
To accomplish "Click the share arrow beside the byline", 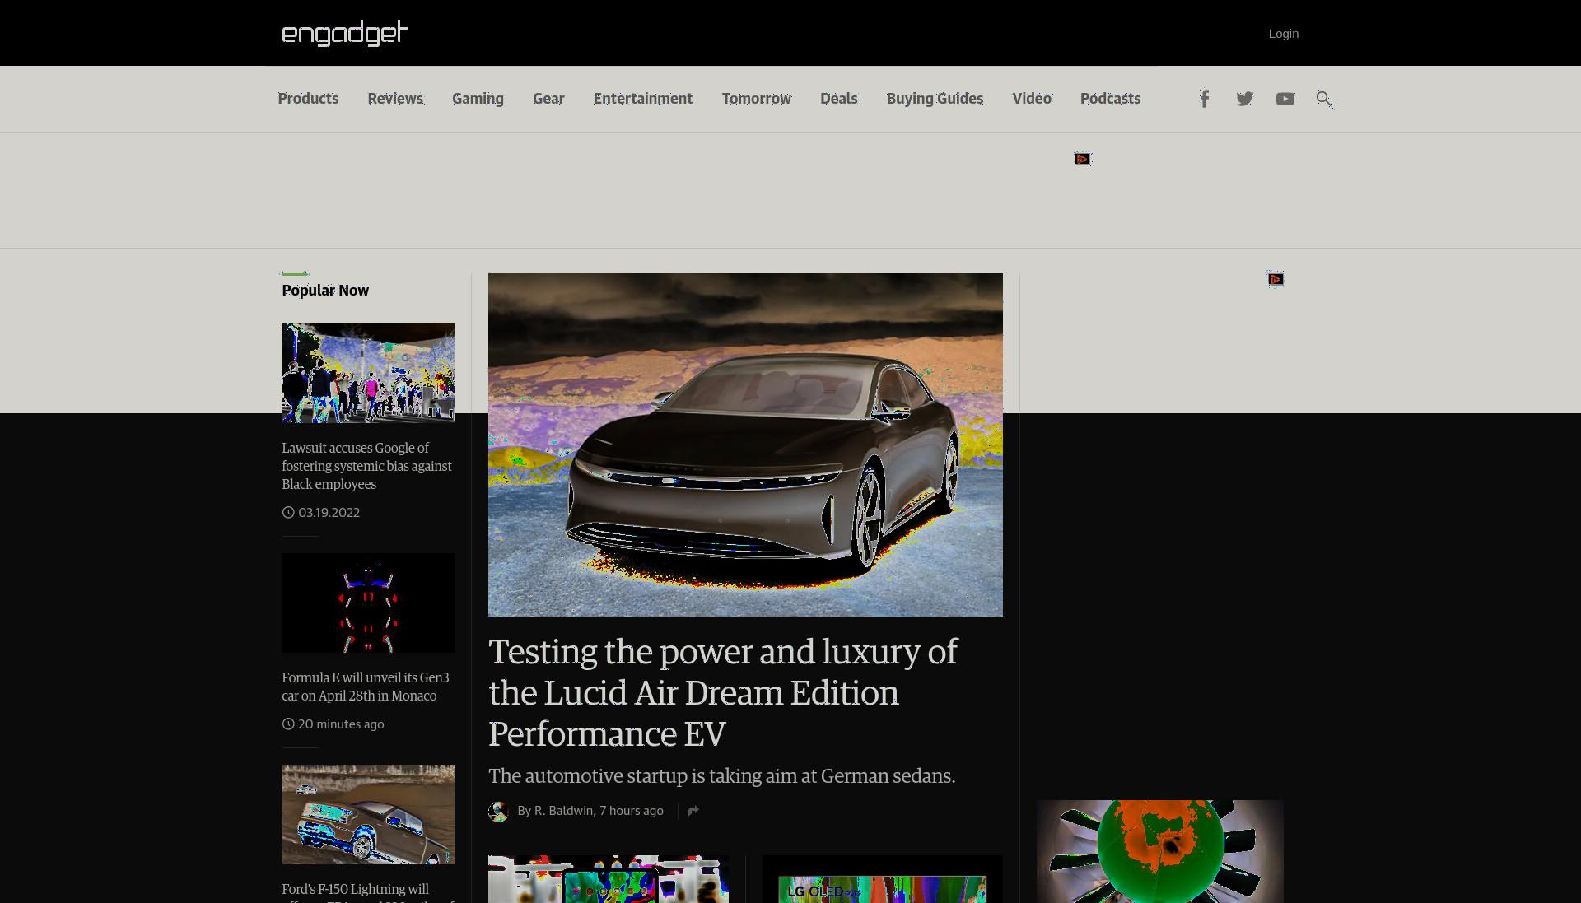I will [693, 811].
